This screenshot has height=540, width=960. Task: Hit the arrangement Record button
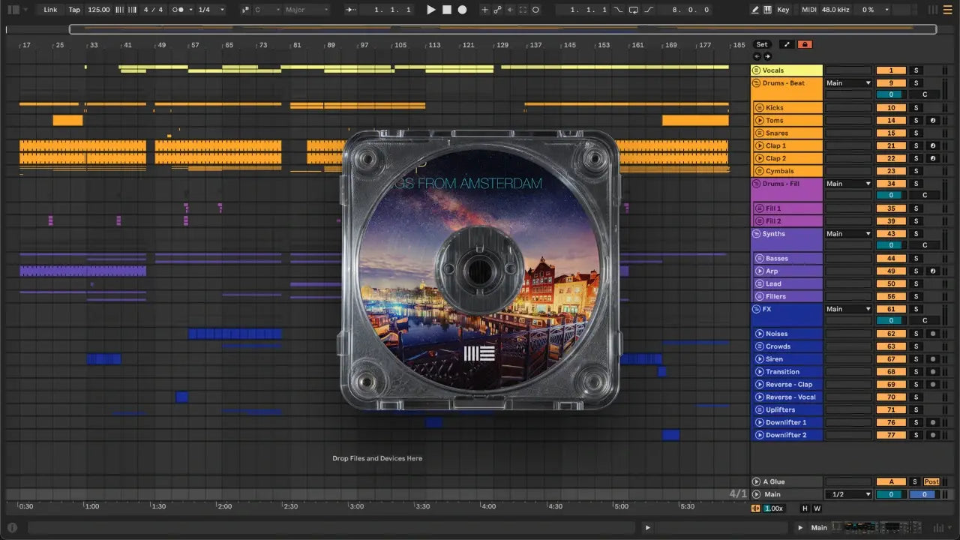click(x=462, y=10)
